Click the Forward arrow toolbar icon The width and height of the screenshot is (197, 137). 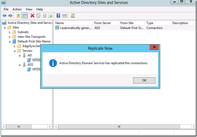point(10,16)
